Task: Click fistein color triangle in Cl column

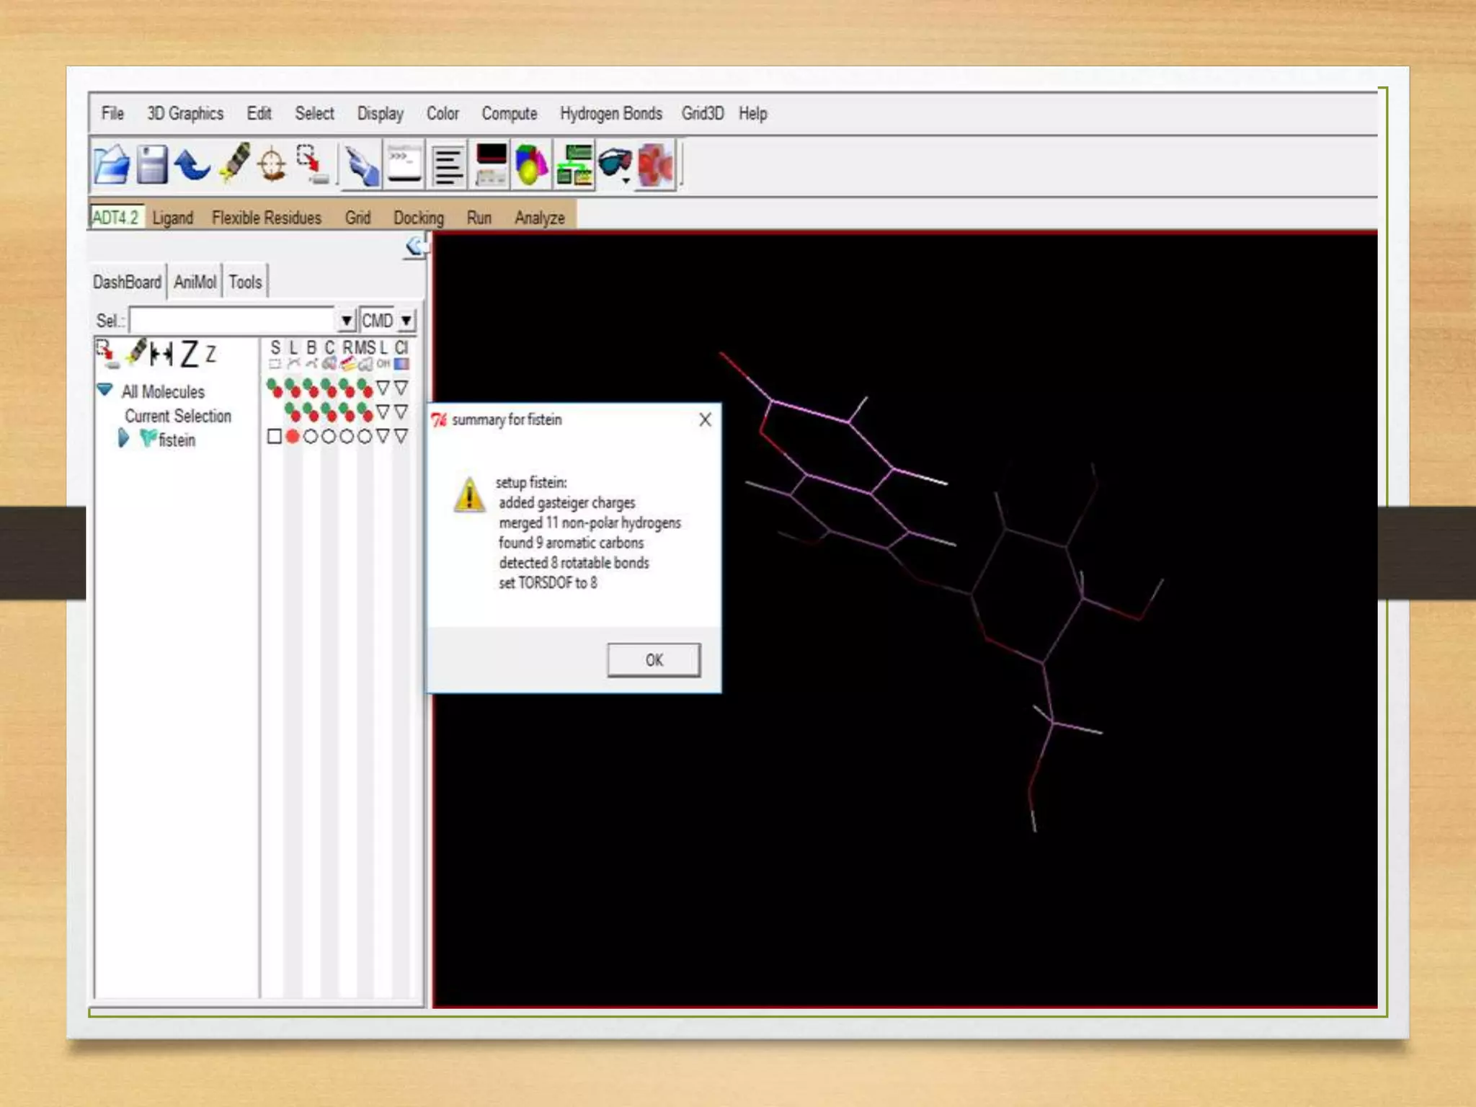Action: pyautogui.click(x=401, y=437)
